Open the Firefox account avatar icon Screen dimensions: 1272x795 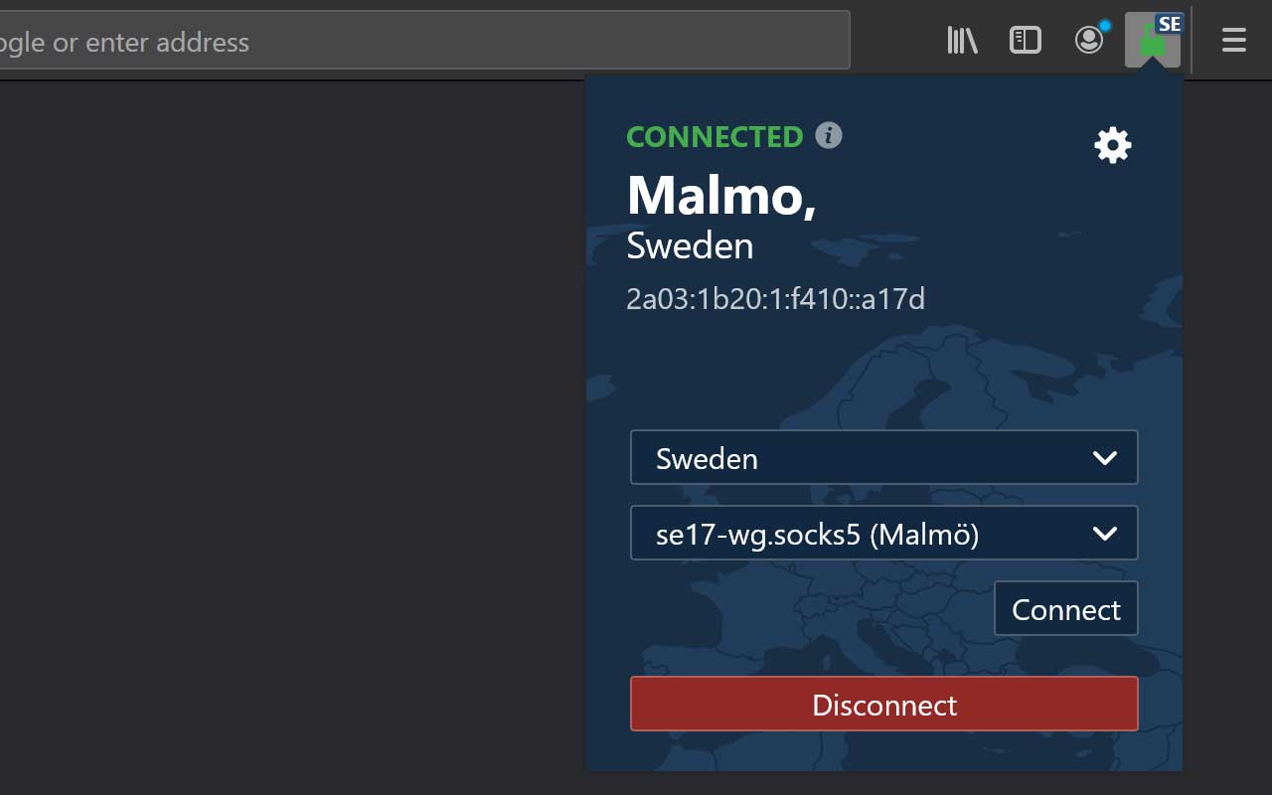(x=1089, y=41)
